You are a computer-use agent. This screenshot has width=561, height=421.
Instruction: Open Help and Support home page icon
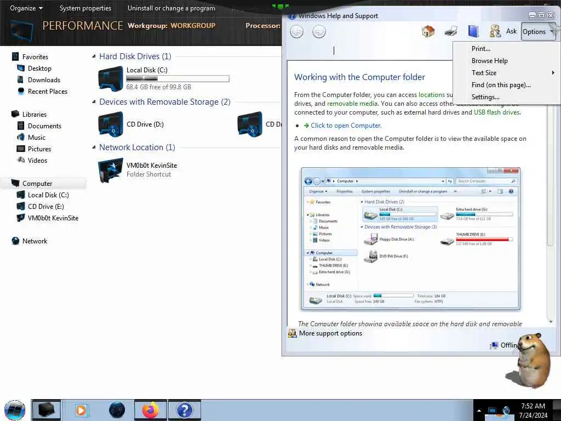pos(428,31)
